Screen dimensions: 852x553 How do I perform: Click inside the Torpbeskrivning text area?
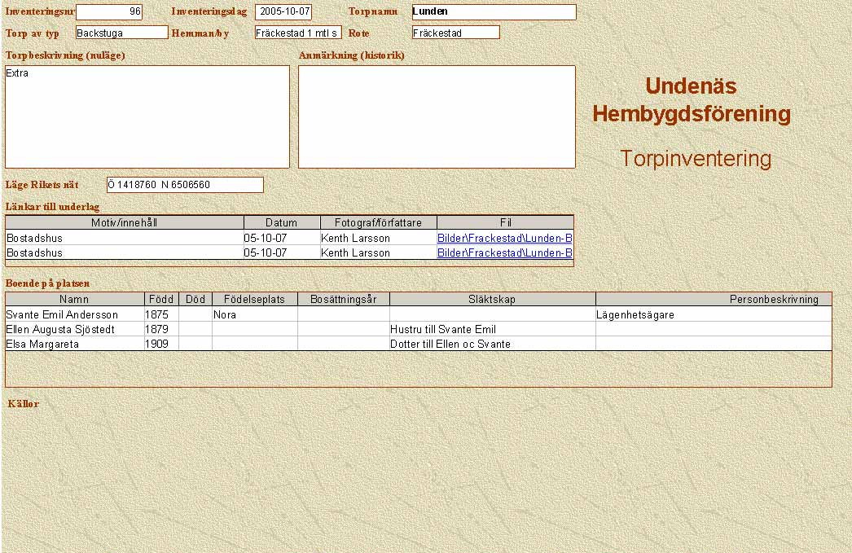coord(147,116)
